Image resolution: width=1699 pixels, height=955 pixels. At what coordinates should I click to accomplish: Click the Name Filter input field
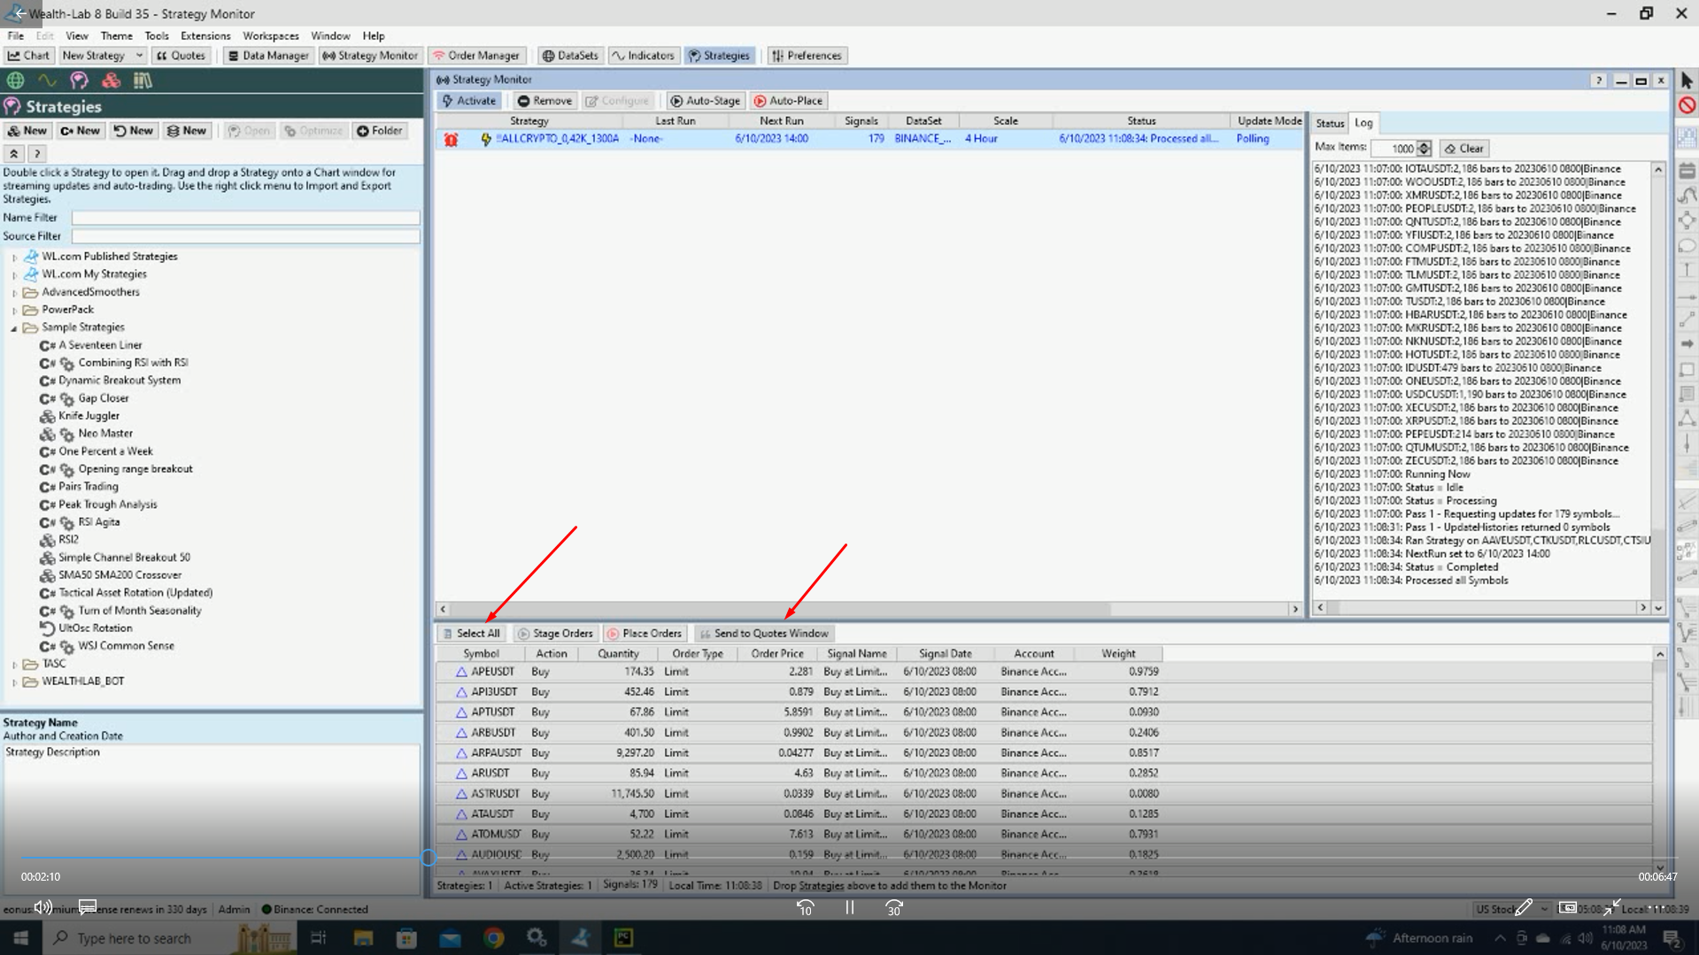coord(245,218)
